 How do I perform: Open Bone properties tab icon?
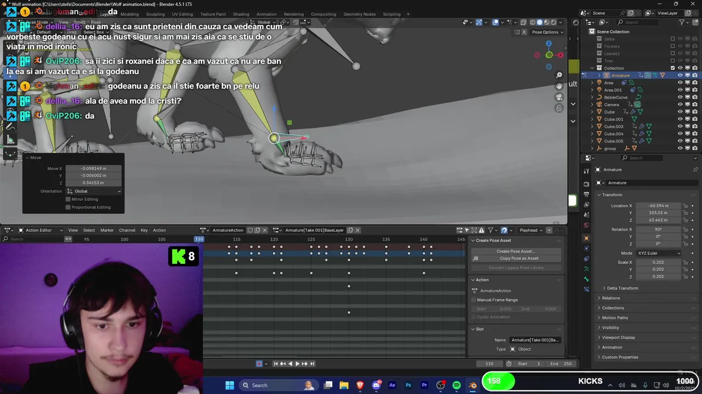[586, 279]
